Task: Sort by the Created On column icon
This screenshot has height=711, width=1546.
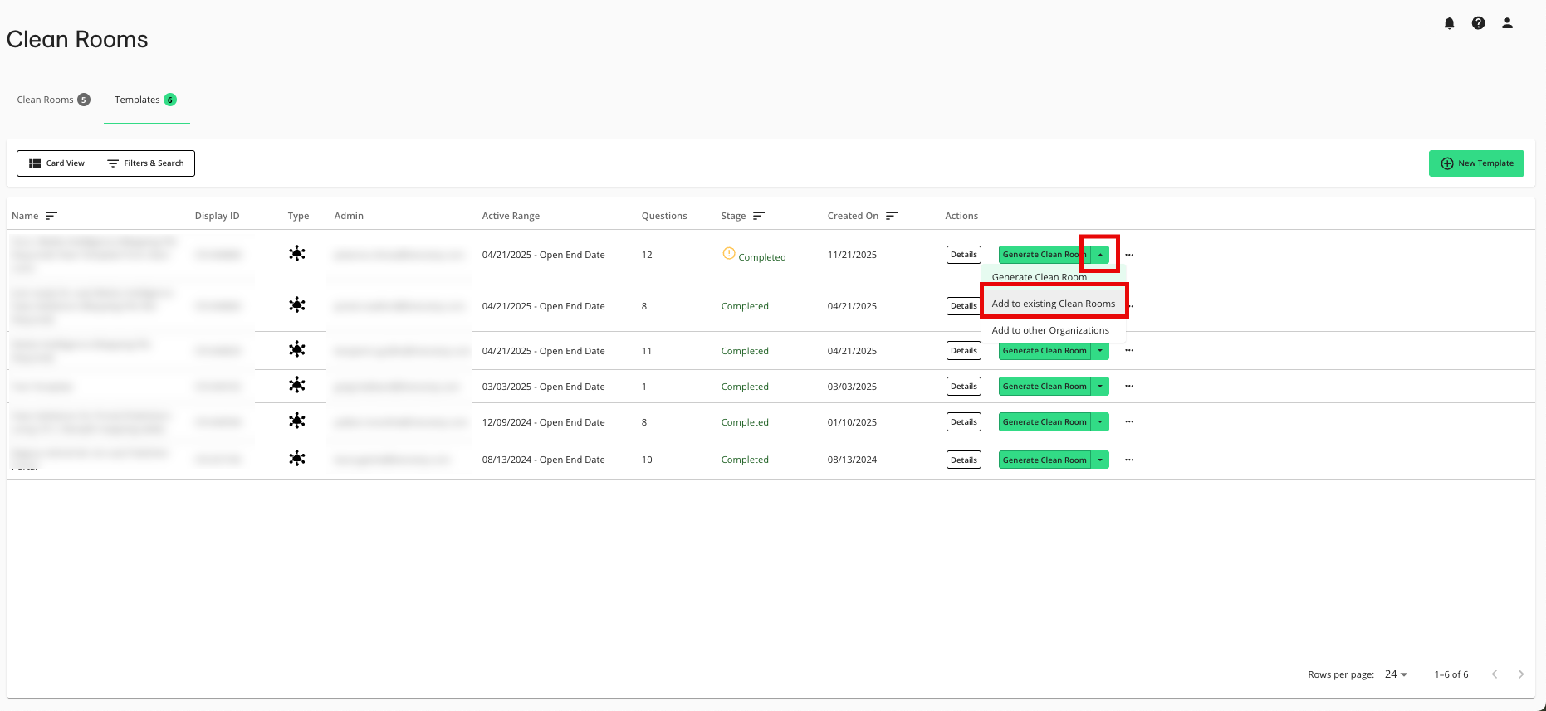Action: point(892,216)
